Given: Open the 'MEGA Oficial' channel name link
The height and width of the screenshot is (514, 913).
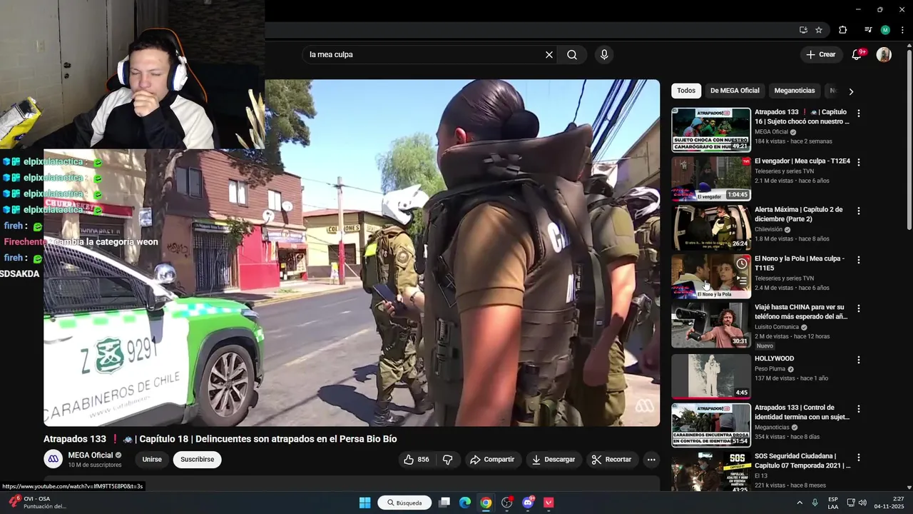Looking at the screenshot, I should click(91, 455).
